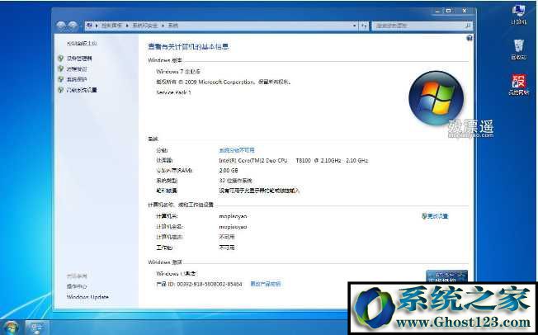The height and width of the screenshot is (335, 538).
Task: Open 操作中心 under See also
Action: click(77, 286)
